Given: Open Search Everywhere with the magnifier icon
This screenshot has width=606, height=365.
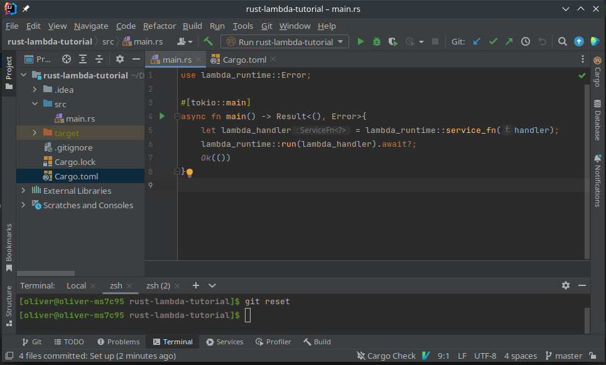Looking at the screenshot, I should tap(562, 41).
